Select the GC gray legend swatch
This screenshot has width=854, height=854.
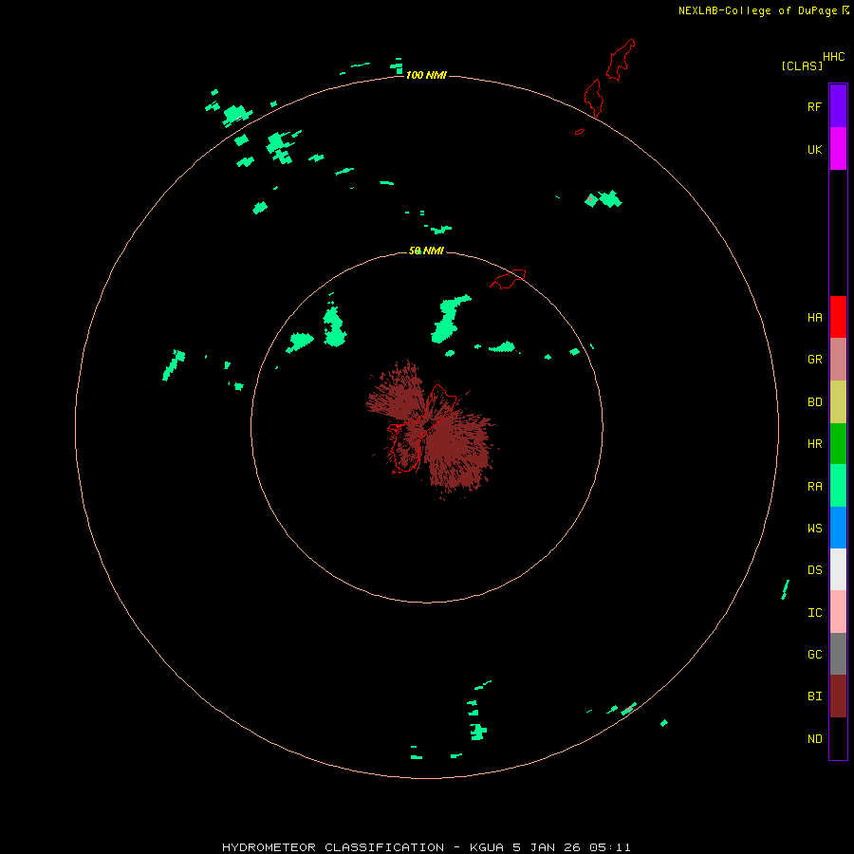tap(838, 654)
